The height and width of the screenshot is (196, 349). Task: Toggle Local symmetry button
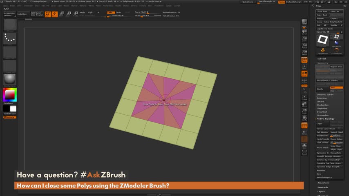(x=304, y=73)
